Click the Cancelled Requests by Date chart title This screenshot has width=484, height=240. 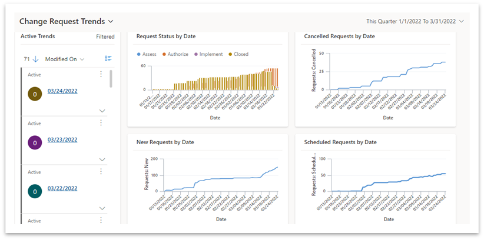click(x=339, y=36)
